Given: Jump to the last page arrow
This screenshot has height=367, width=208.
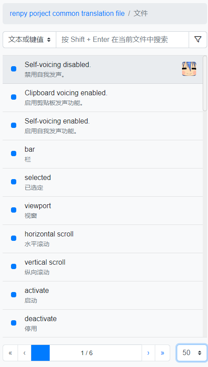Looking at the screenshot, I should point(162,353).
